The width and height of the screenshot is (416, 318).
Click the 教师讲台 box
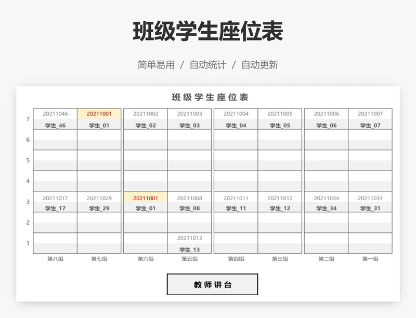(x=212, y=284)
